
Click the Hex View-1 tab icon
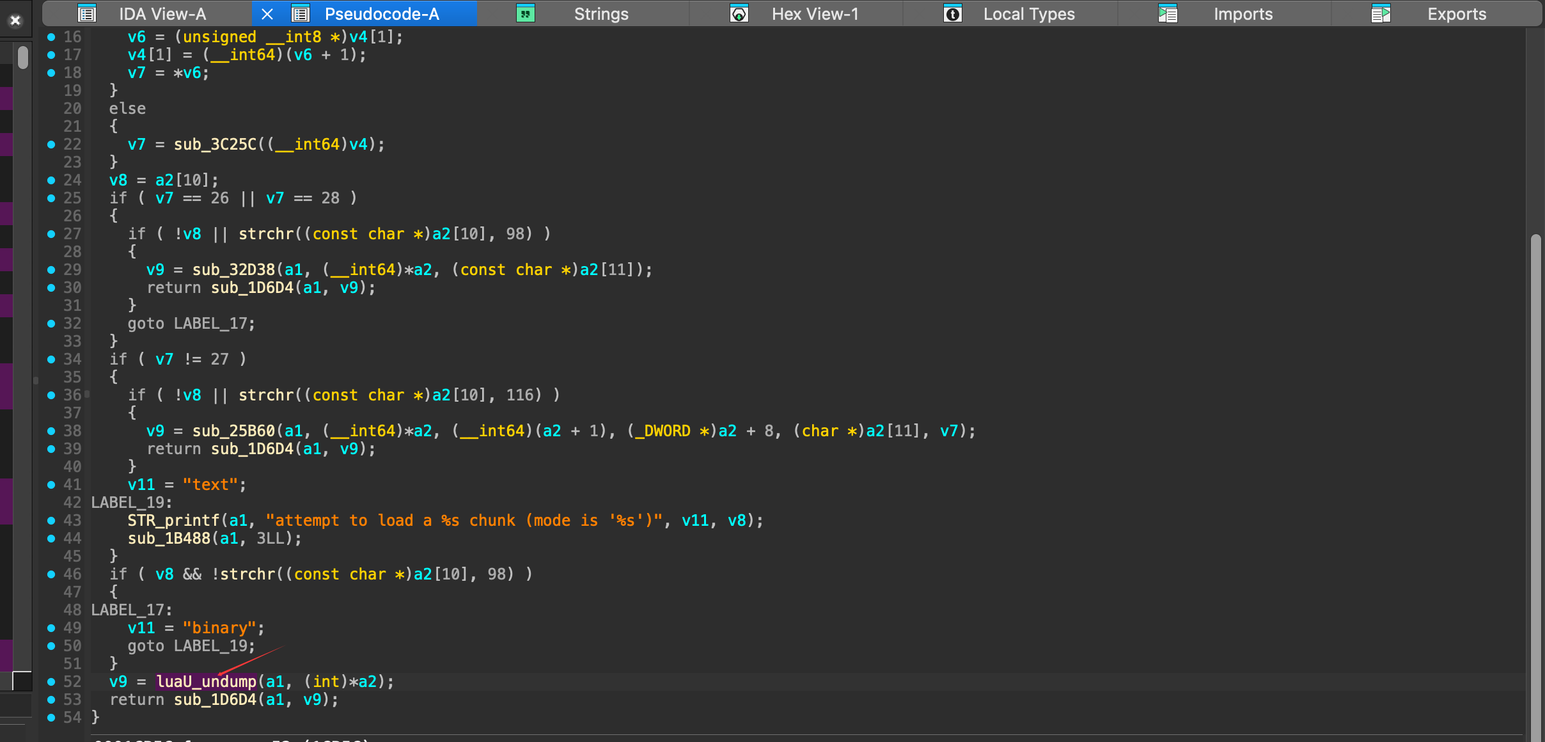click(739, 13)
